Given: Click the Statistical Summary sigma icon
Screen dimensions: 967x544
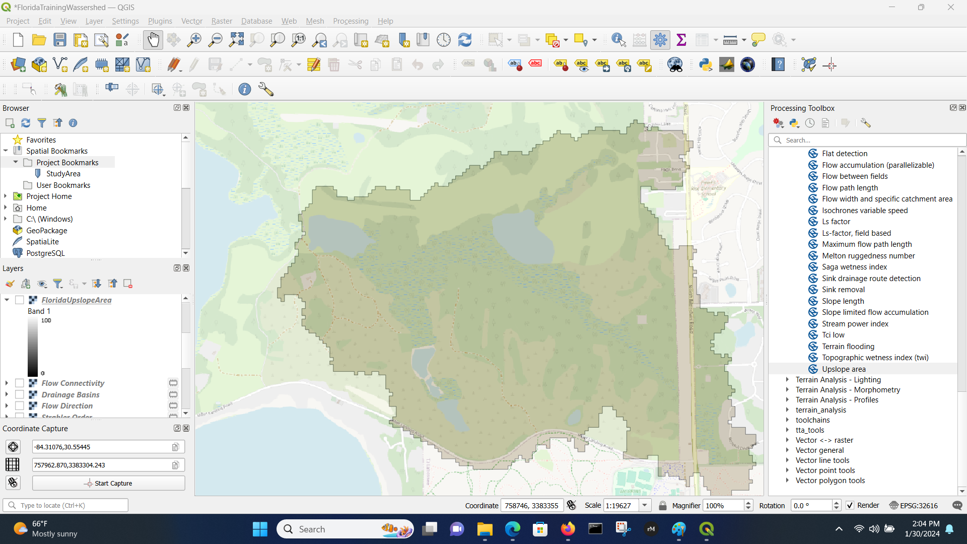Looking at the screenshot, I should point(681,40).
